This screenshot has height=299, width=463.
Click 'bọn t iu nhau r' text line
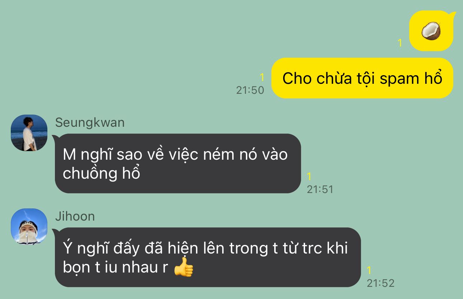point(115,267)
